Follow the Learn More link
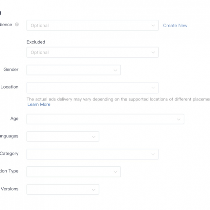The width and height of the screenshot is (210, 210). (39, 104)
